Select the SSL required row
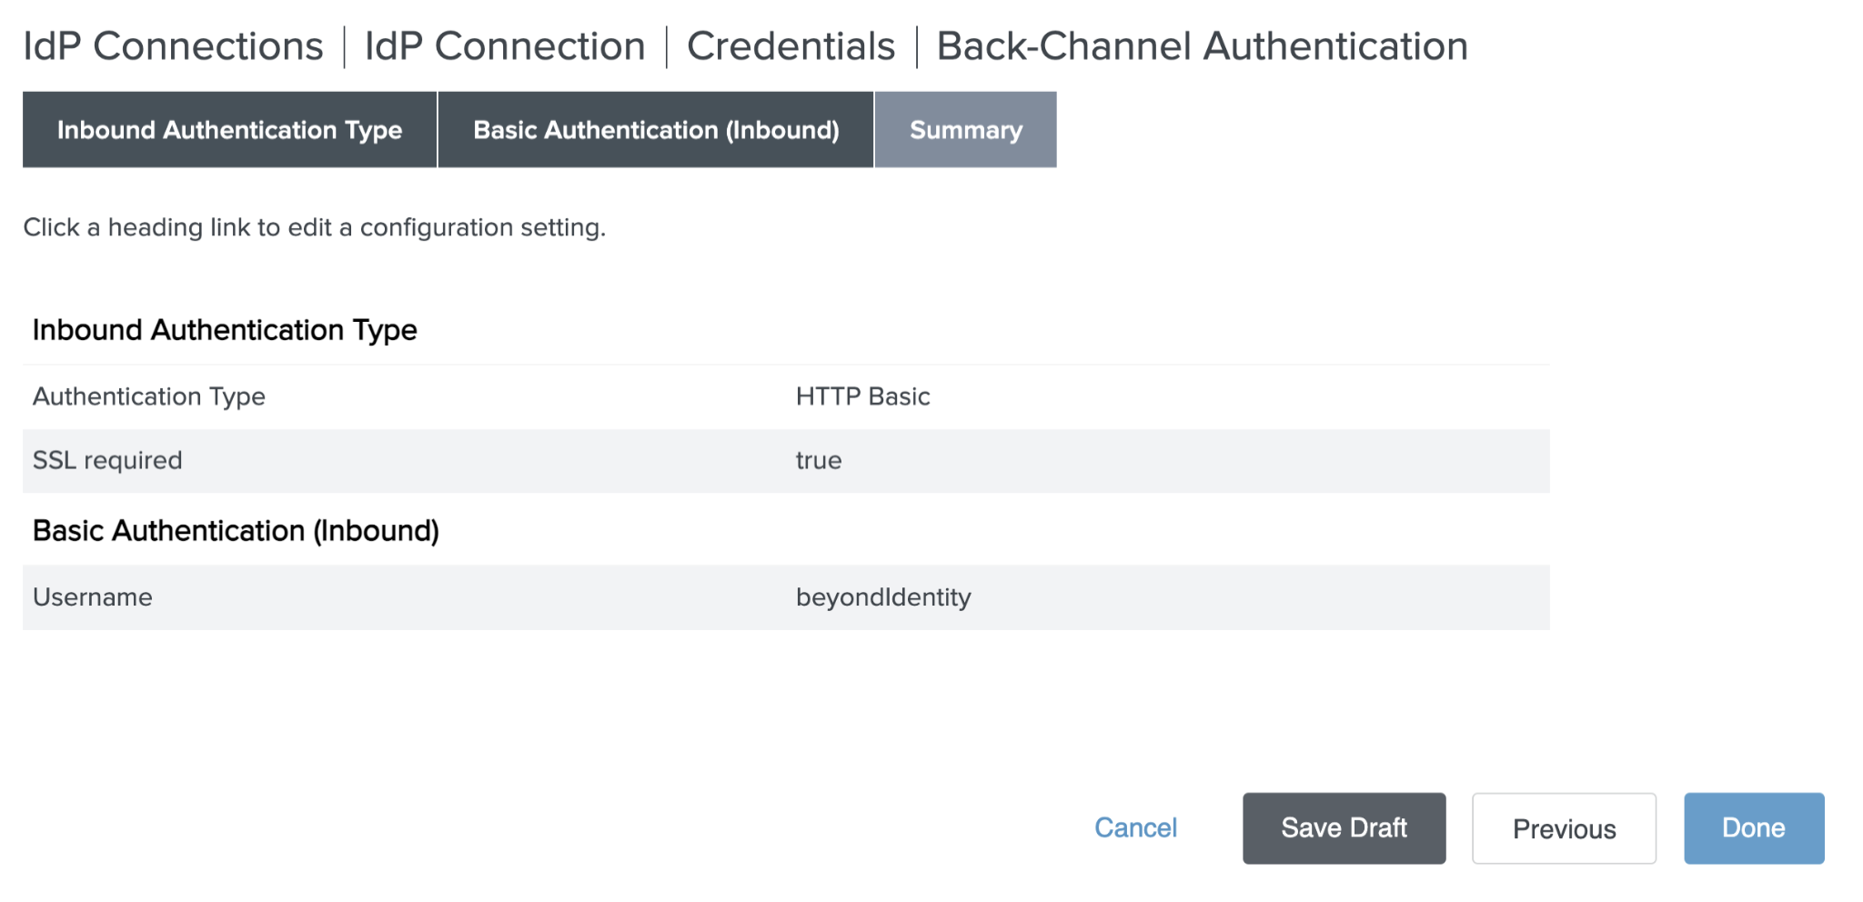 786,461
